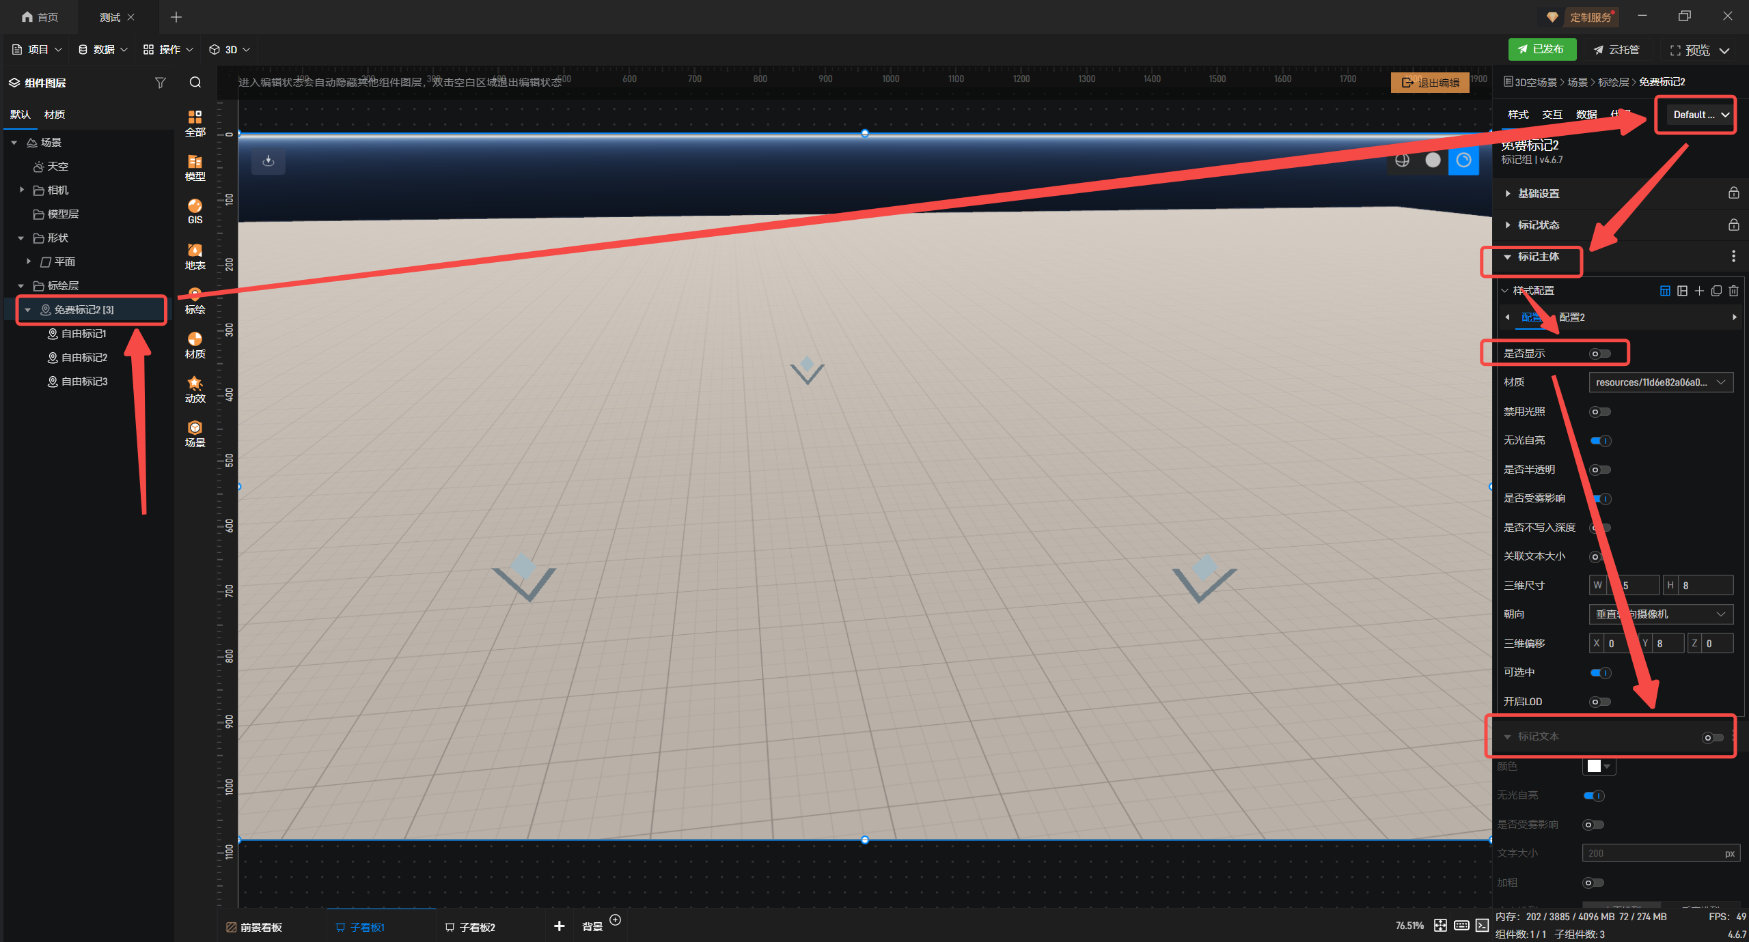Click the 退出编辑 button
Image resolution: width=1749 pixels, height=942 pixels.
tap(1430, 83)
